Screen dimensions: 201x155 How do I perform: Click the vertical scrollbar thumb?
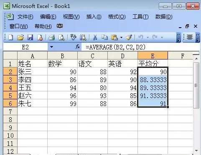[x=196, y=85]
